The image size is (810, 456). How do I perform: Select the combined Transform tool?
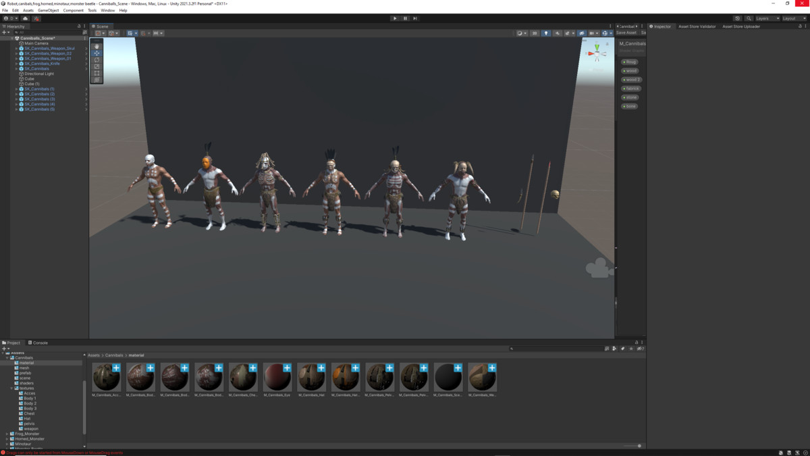(x=97, y=80)
